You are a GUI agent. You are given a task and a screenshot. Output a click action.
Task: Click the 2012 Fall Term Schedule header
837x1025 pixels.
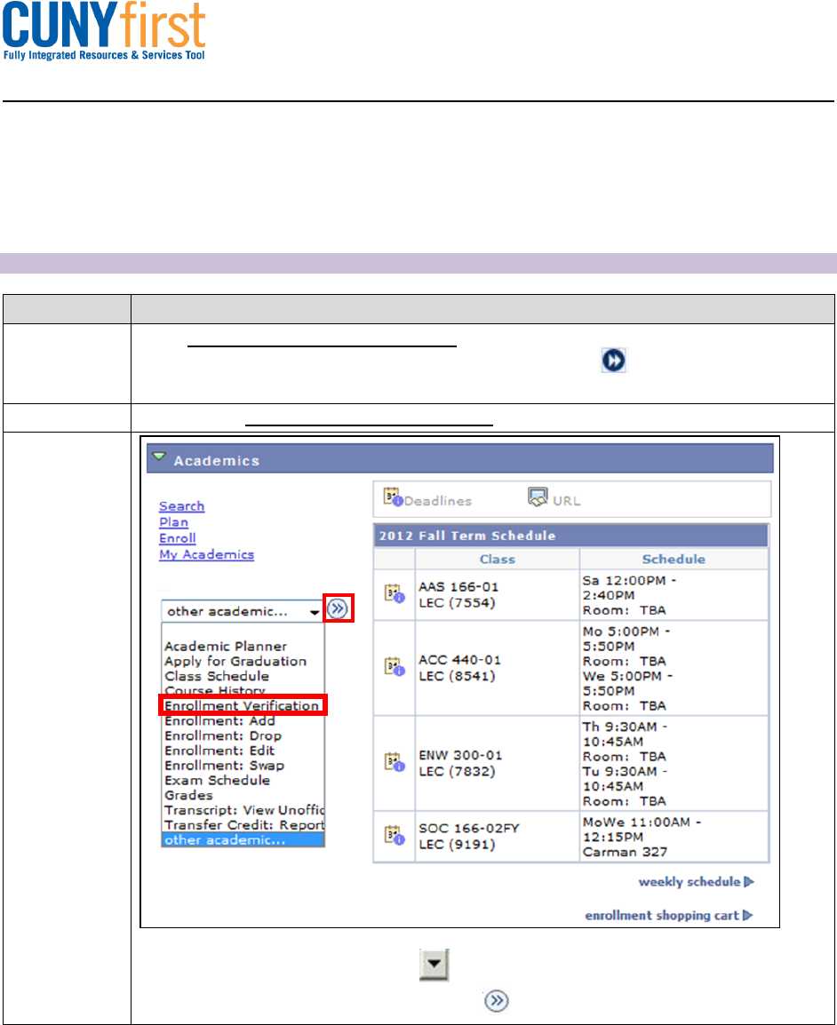coord(570,536)
